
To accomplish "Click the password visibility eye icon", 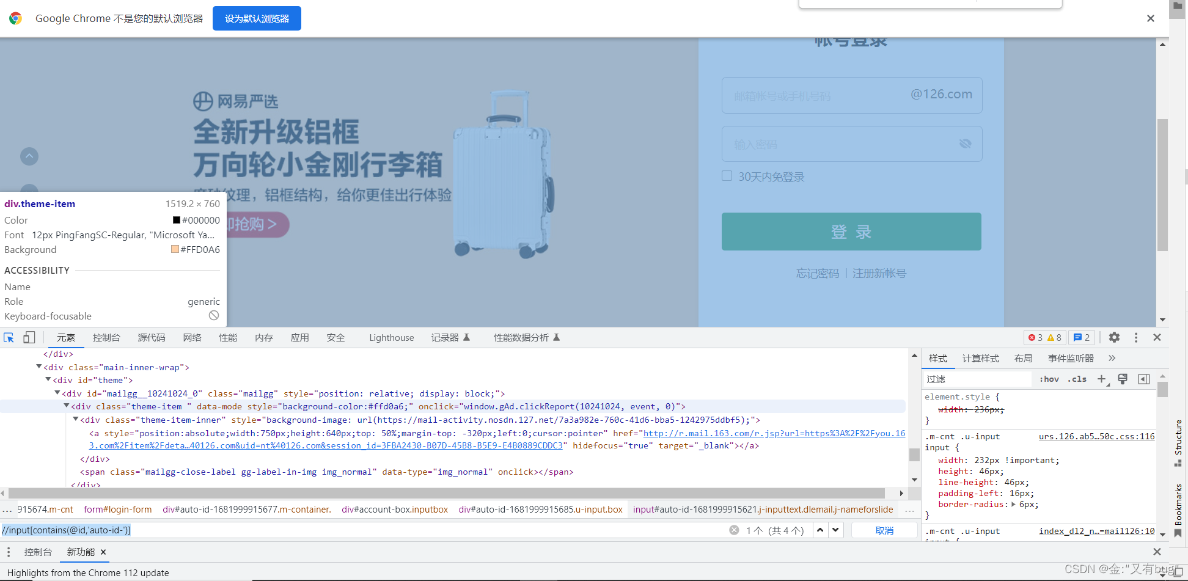I will (966, 144).
